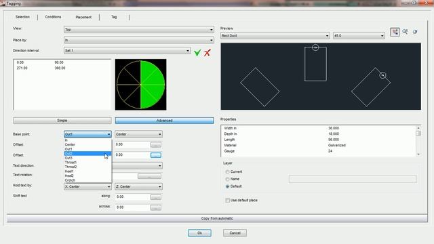The height and width of the screenshot is (244, 434).
Task: Click the Cancel button
Action: [x=235, y=233]
